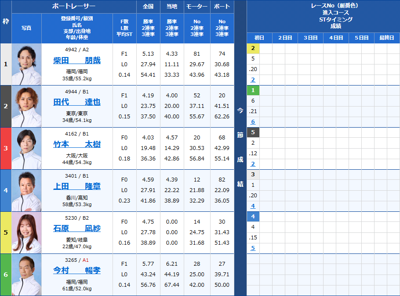
Task: Open the underlined result link 6 for 田代達也
Action: [253, 121]
